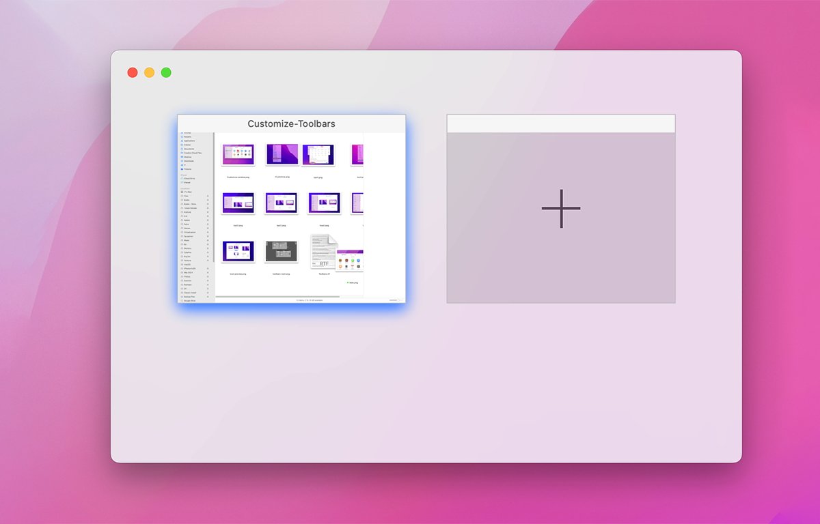The image size is (820, 524).
Task: Select the tool-selected.png file thumbnail
Action: tap(238, 251)
